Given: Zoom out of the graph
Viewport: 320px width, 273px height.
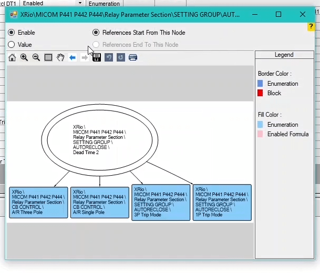Looking at the screenshot, I should click(36, 57).
